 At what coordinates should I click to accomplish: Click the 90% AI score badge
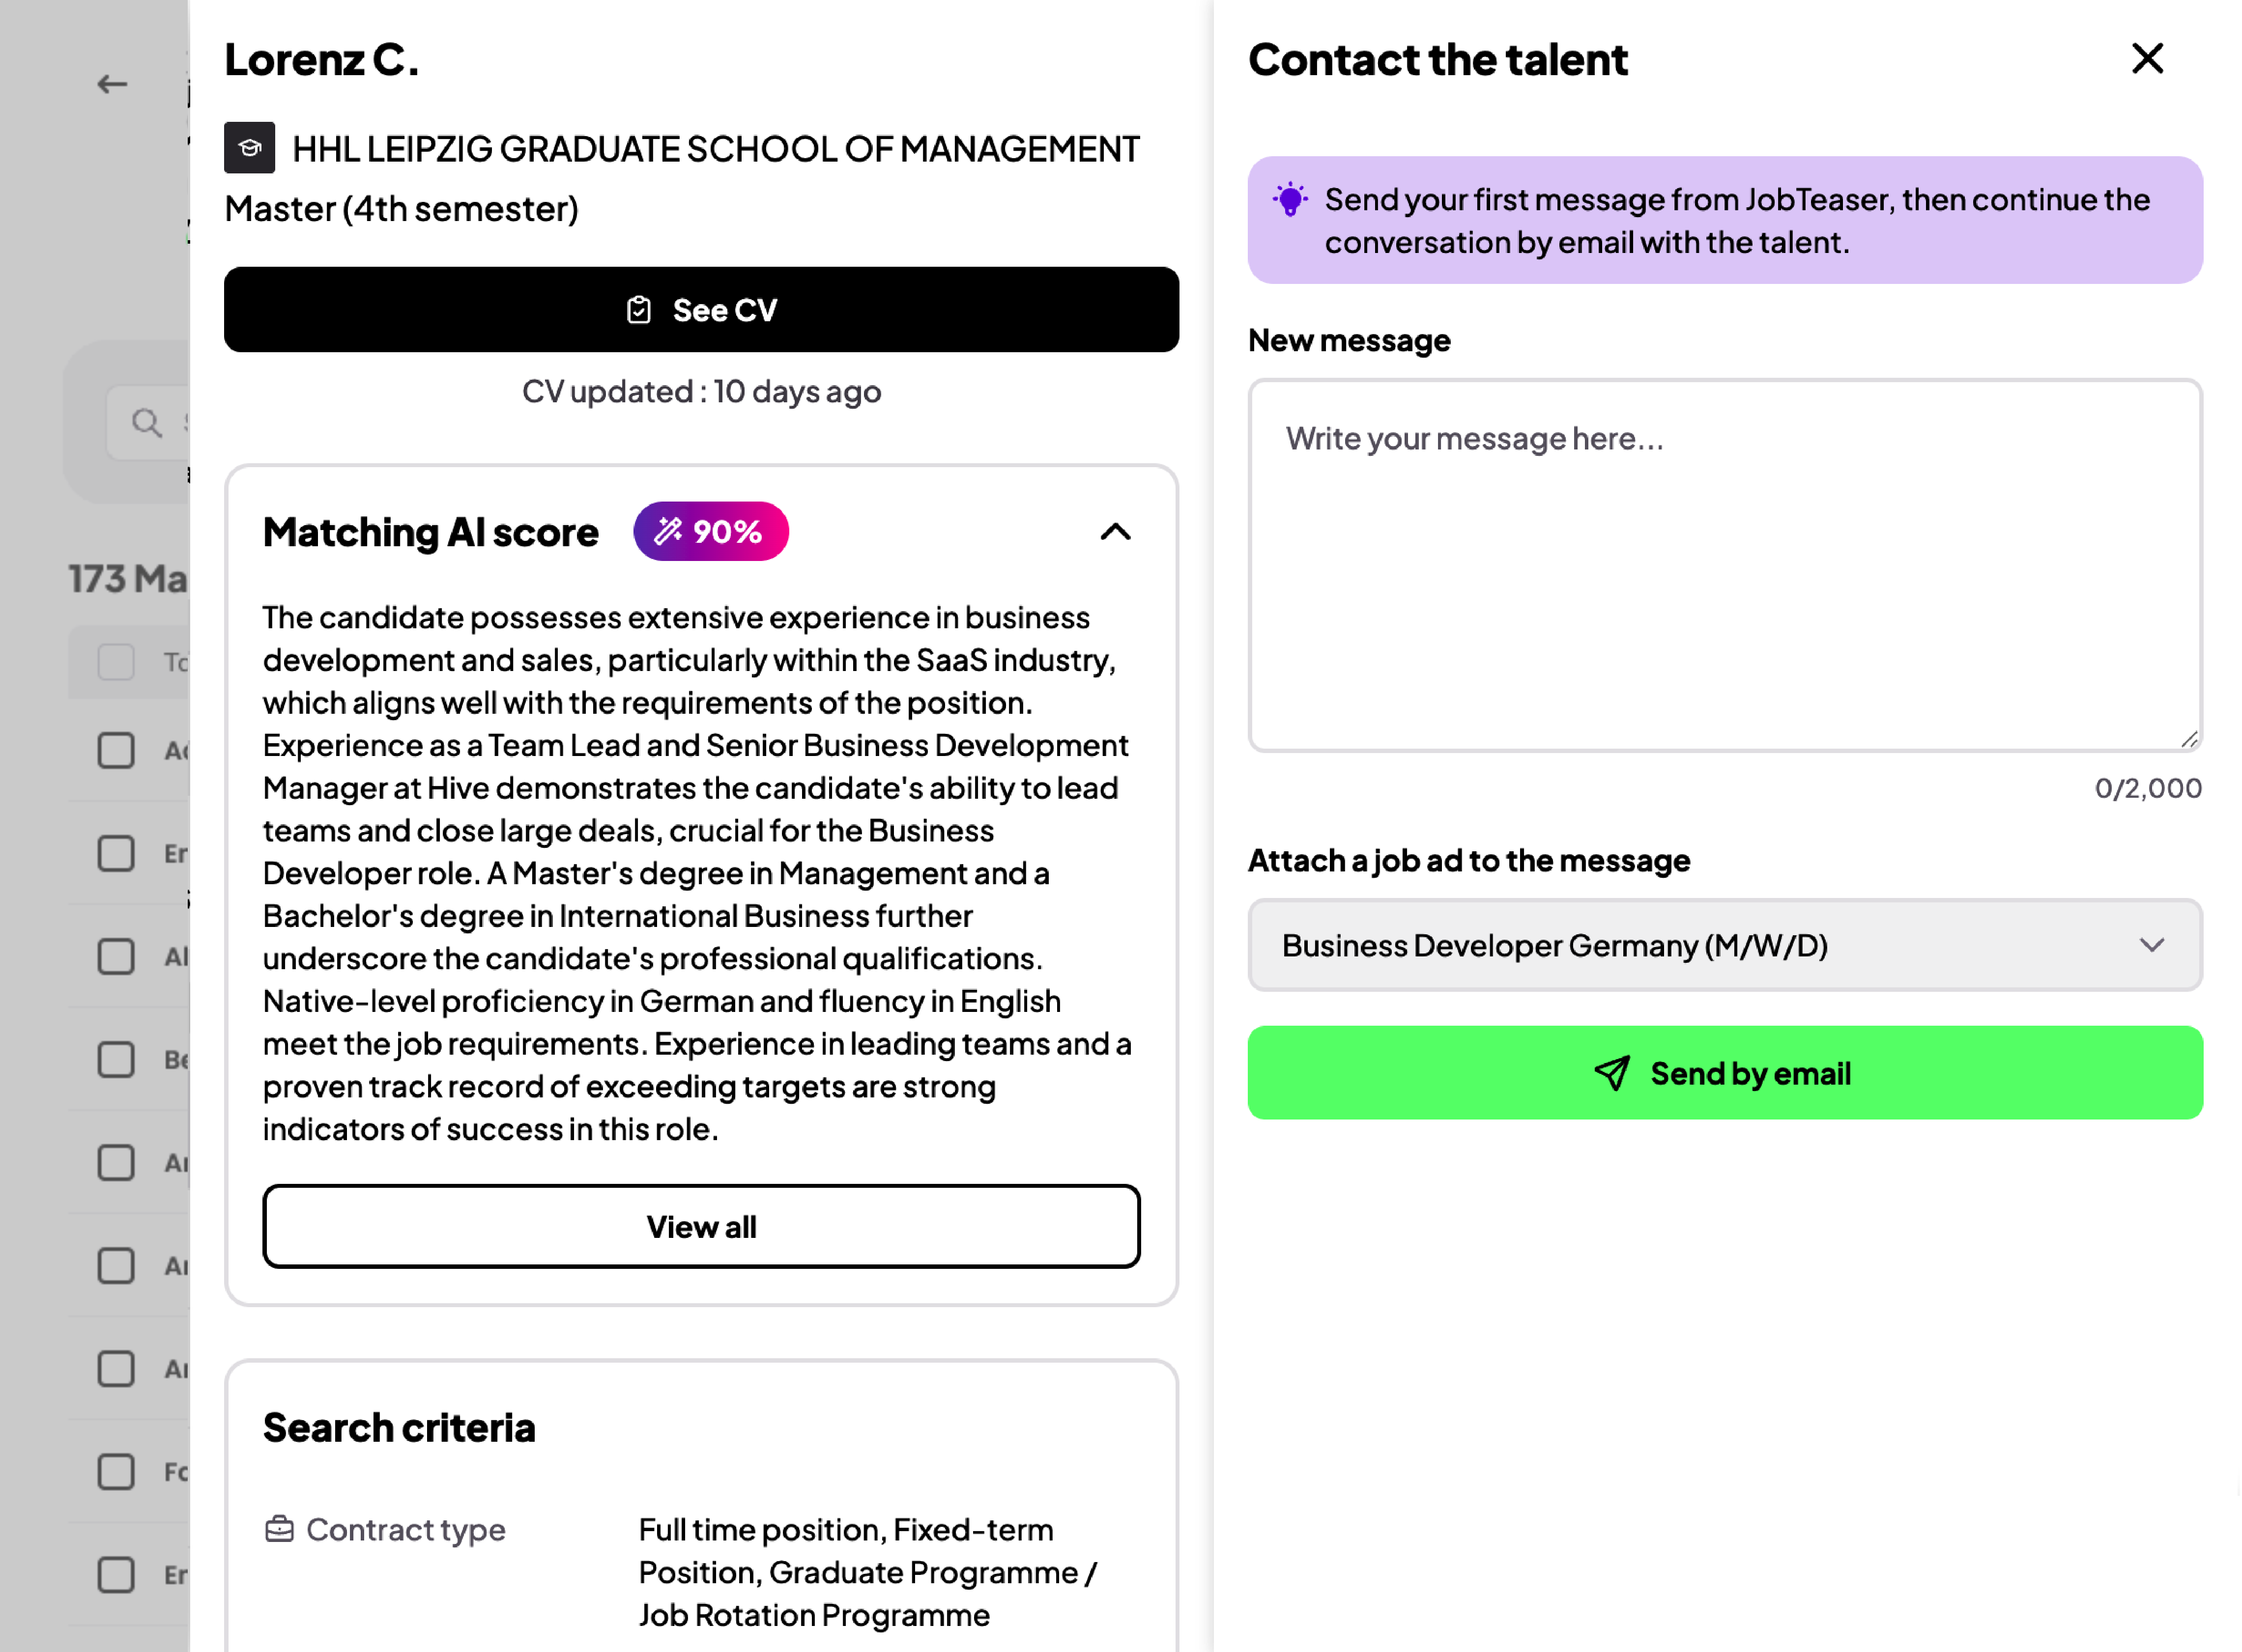tap(710, 531)
